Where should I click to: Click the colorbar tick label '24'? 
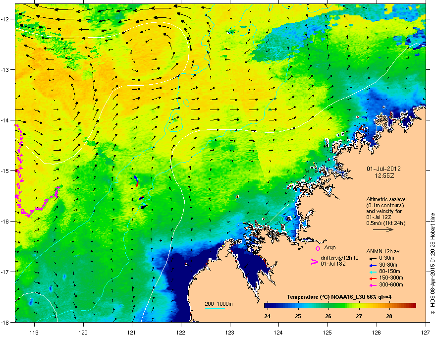tap(267, 316)
